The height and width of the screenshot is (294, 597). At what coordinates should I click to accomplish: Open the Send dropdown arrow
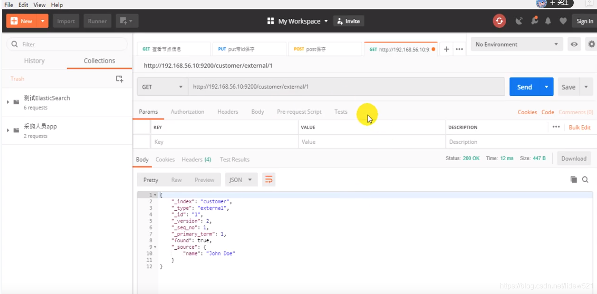click(547, 87)
